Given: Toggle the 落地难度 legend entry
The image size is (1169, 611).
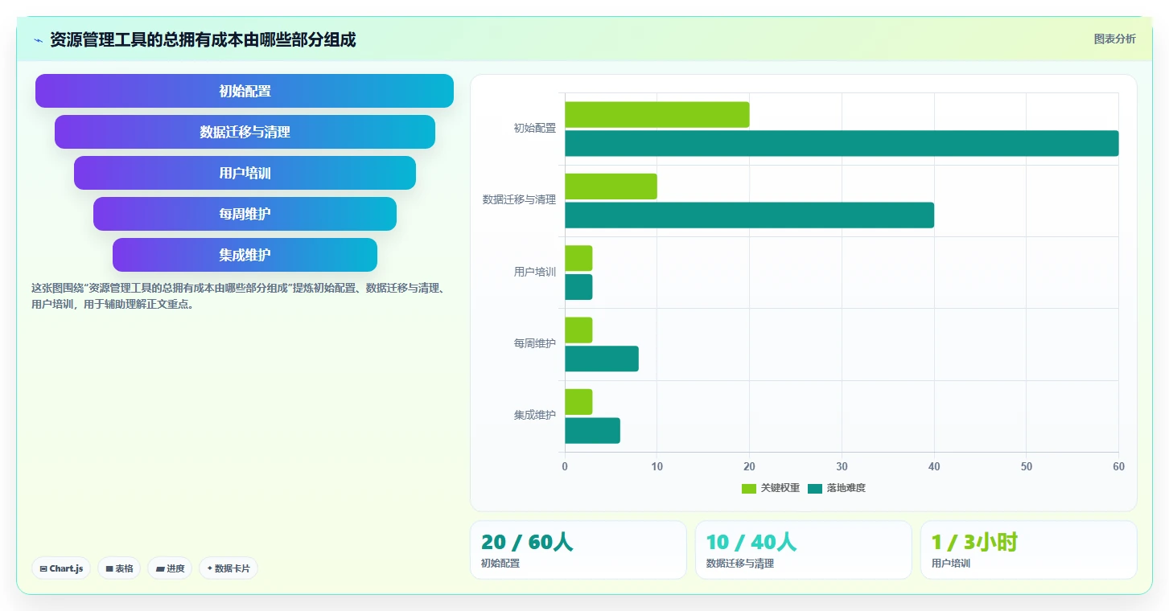Looking at the screenshot, I should click(x=837, y=488).
